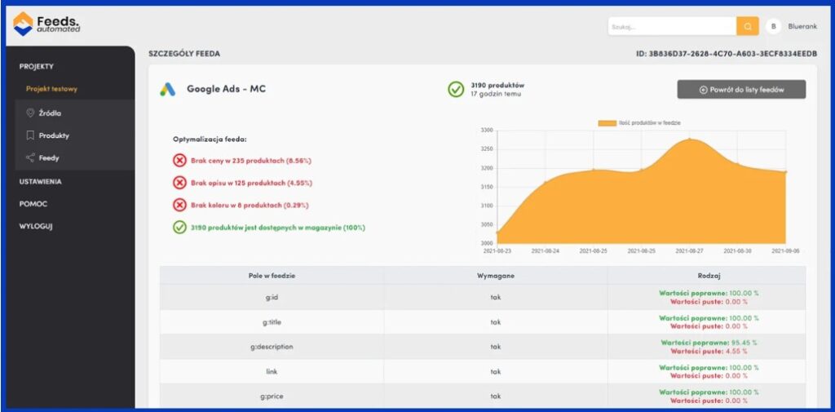Click the green checkmark beside 3190 produktów
The image size is (835, 412).
[x=456, y=89]
